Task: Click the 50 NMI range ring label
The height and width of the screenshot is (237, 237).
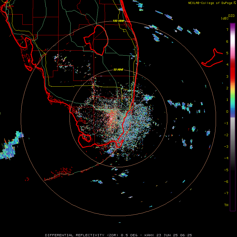Action: click(118, 70)
